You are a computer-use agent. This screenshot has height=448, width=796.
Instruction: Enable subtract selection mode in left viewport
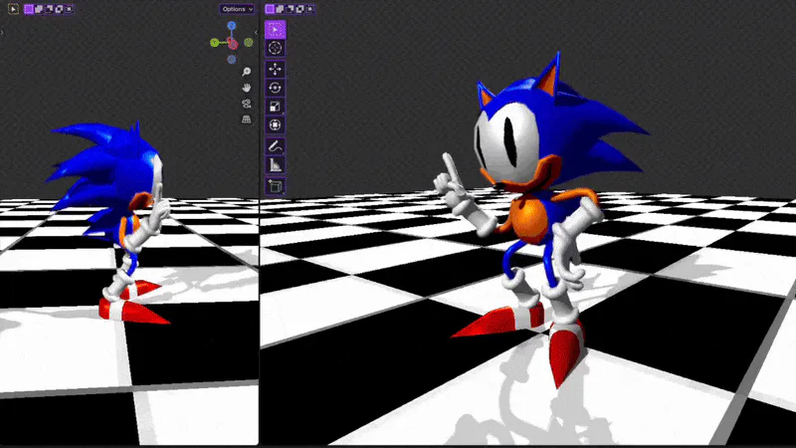click(x=49, y=9)
